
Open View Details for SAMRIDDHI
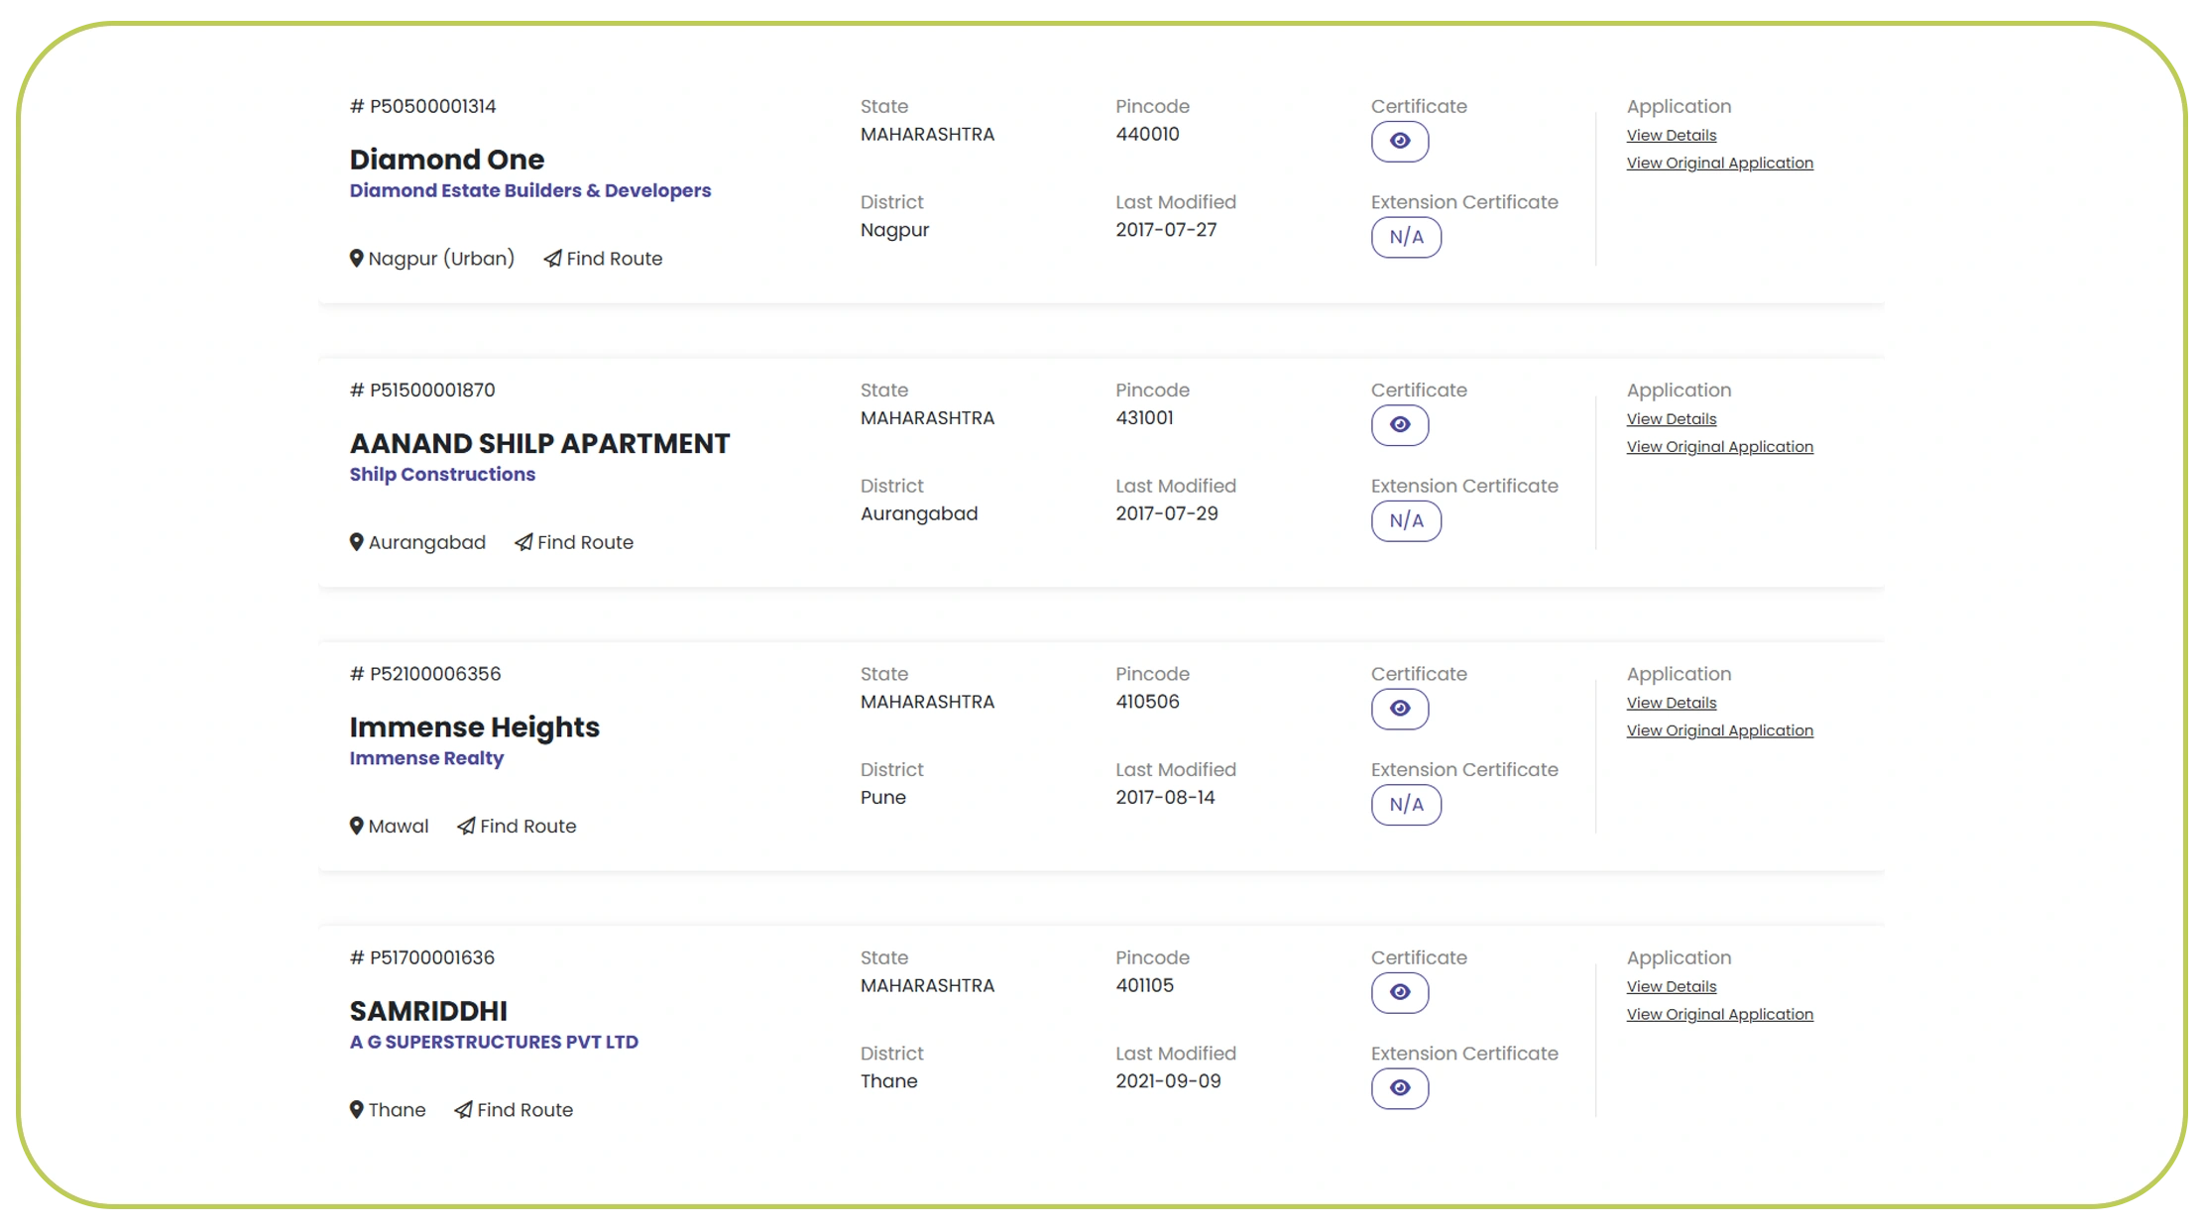coord(1671,986)
